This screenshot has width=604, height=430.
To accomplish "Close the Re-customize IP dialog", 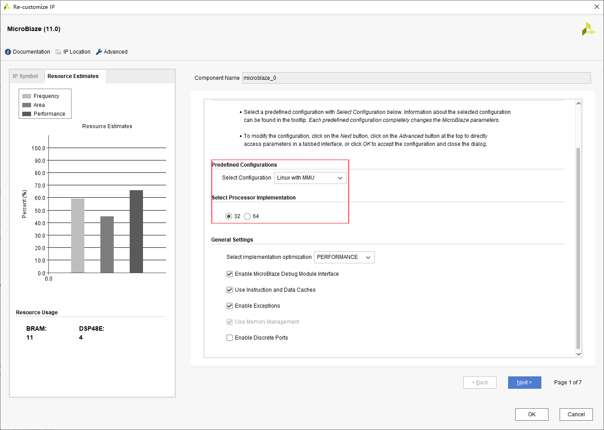I will (597, 7).
